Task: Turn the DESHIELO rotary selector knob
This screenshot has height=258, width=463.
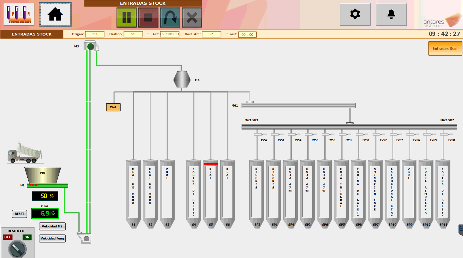Action: click(17, 249)
